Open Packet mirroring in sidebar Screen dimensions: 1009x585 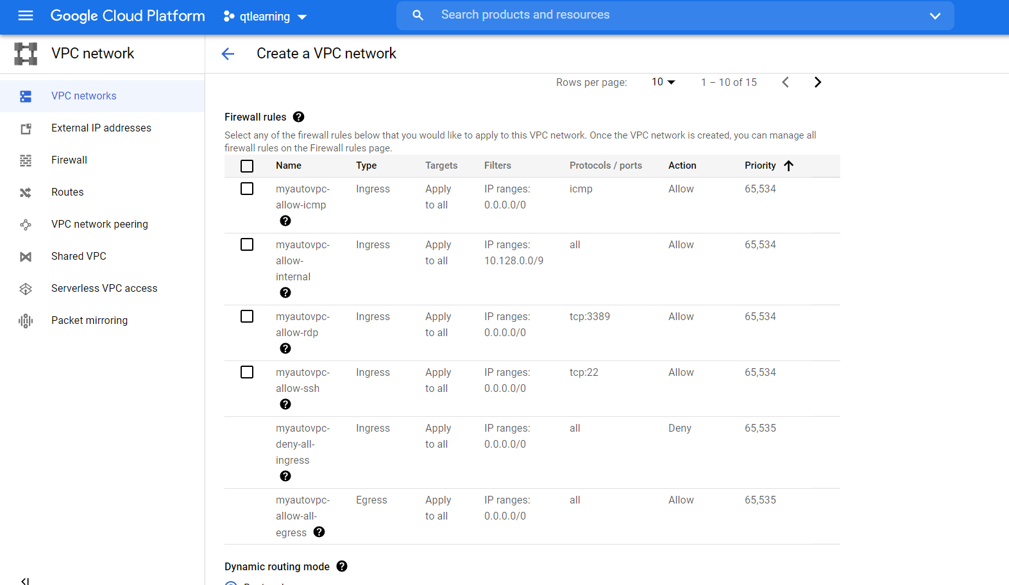[103, 321]
